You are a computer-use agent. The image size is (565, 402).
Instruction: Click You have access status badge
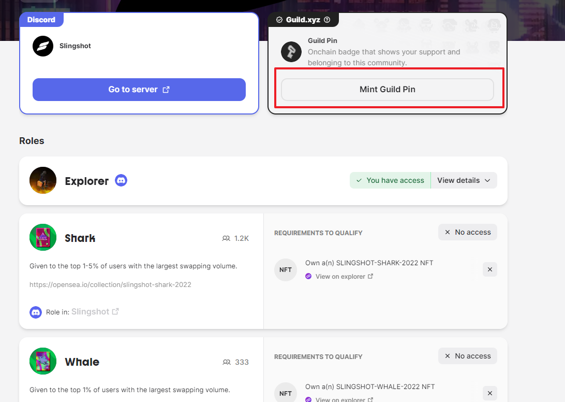point(390,180)
